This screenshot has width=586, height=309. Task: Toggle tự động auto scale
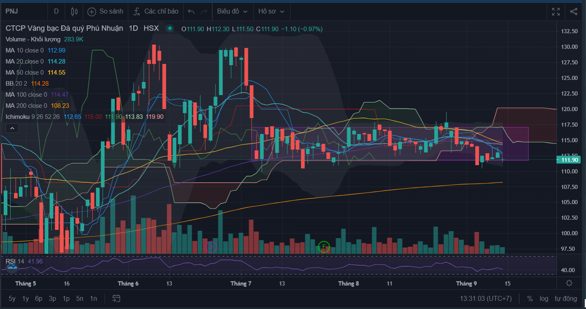coord(566,298)
